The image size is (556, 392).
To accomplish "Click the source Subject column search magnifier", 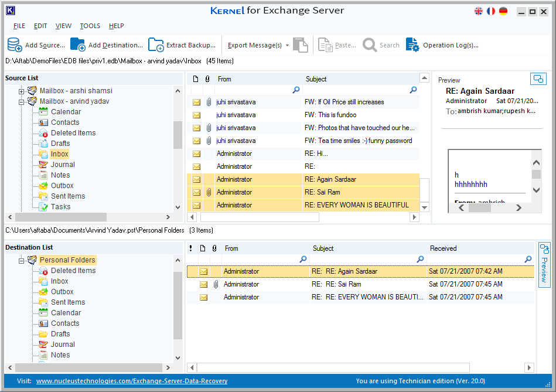I will pos(413,90).
